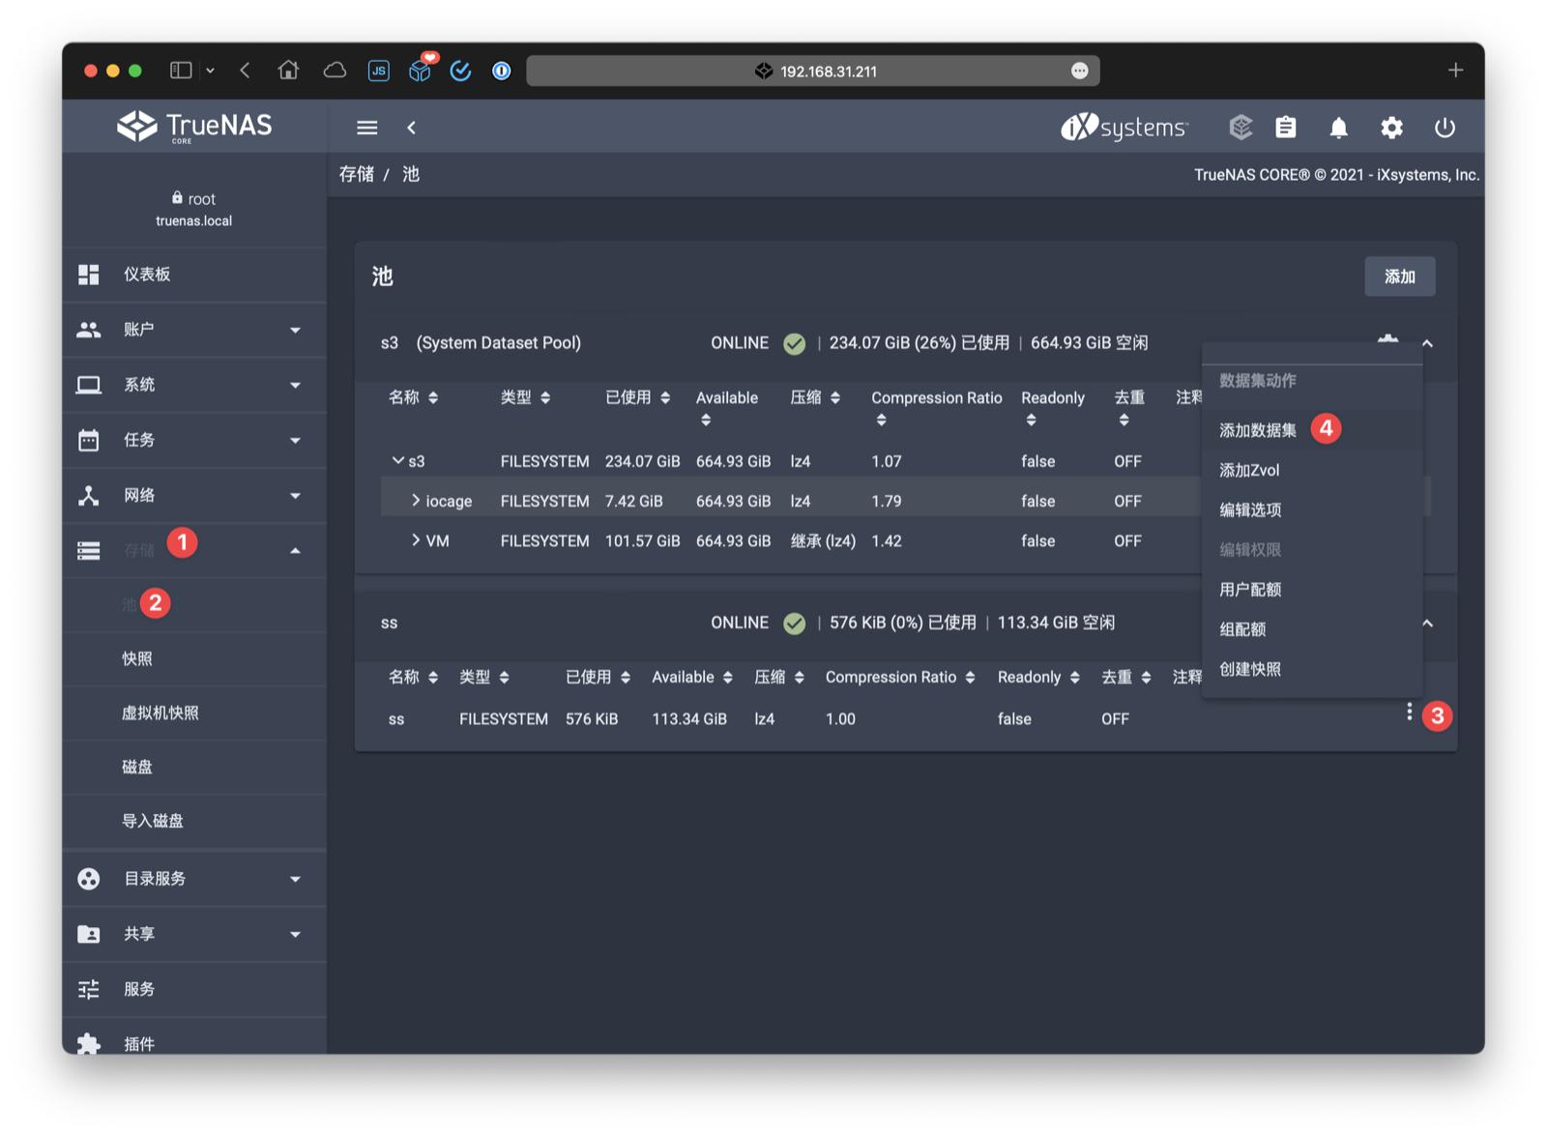Click the 添加 button to add a pool
This screenshot has width=1547, height=1136.
(x=1399, y=277)
